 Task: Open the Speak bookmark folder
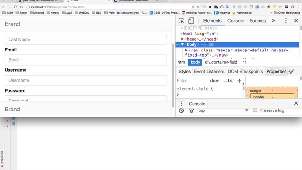[21, 13]
